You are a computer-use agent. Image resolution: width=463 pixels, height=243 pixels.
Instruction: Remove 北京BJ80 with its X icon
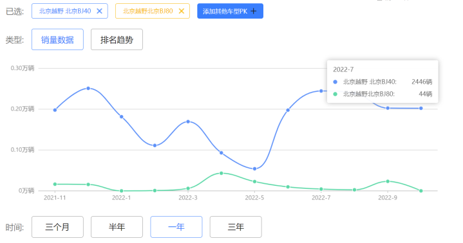pyautogui.click(x=182, y=11)
